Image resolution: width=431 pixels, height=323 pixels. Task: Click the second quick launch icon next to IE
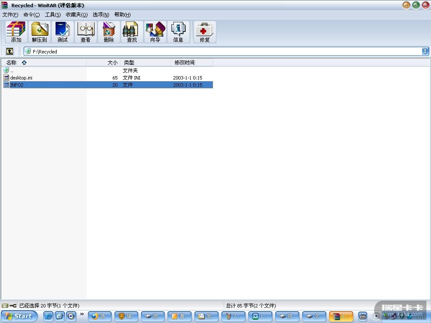(x=59, y=316)
